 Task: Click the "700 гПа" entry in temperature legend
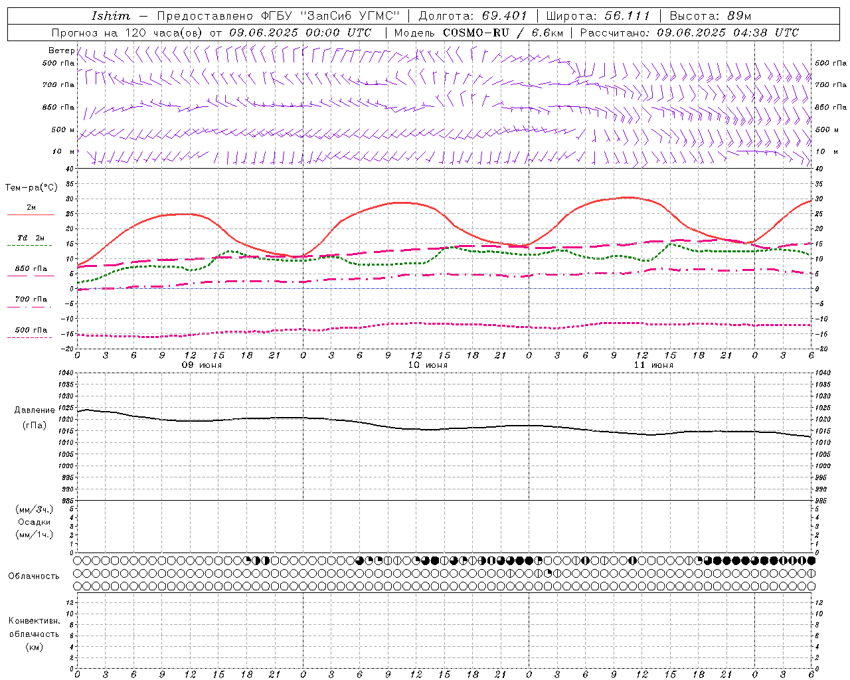coord(31,299)
